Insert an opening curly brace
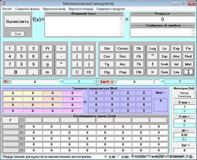The height and width of the screenshot is (160, 197). 77,64
